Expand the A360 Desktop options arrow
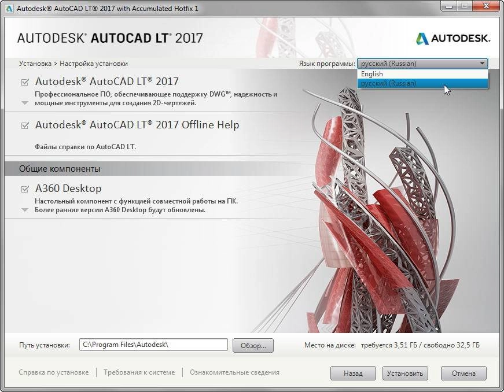The image size is (504, 392). (x=25, y=210)
